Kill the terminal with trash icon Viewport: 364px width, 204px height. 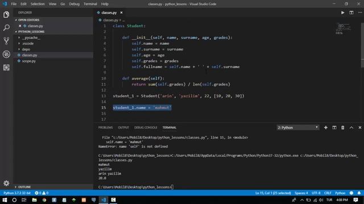tap(342, 127)
